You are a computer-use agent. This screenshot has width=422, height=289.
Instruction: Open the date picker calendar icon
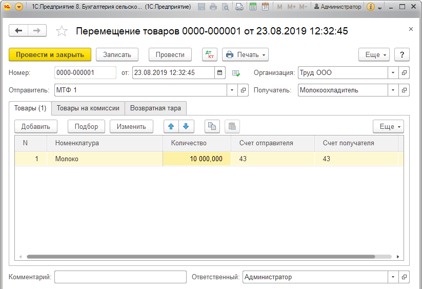(220, 73)
